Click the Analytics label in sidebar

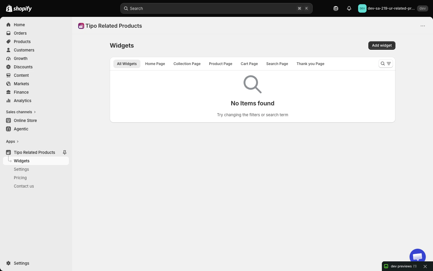pyautogui.click(x=23, y=101)
